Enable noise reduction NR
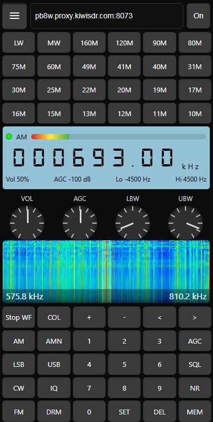213x422 pixels. [195, 388]
